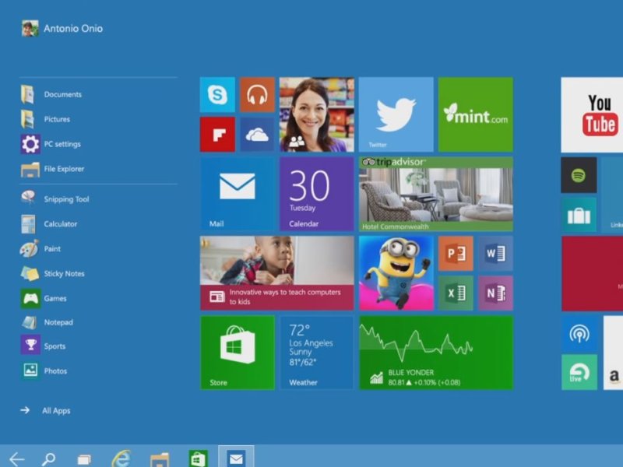Open the Excel tile
Viewport: 623px width, 467px height.
pyautogui.click(x=456, y=293)
